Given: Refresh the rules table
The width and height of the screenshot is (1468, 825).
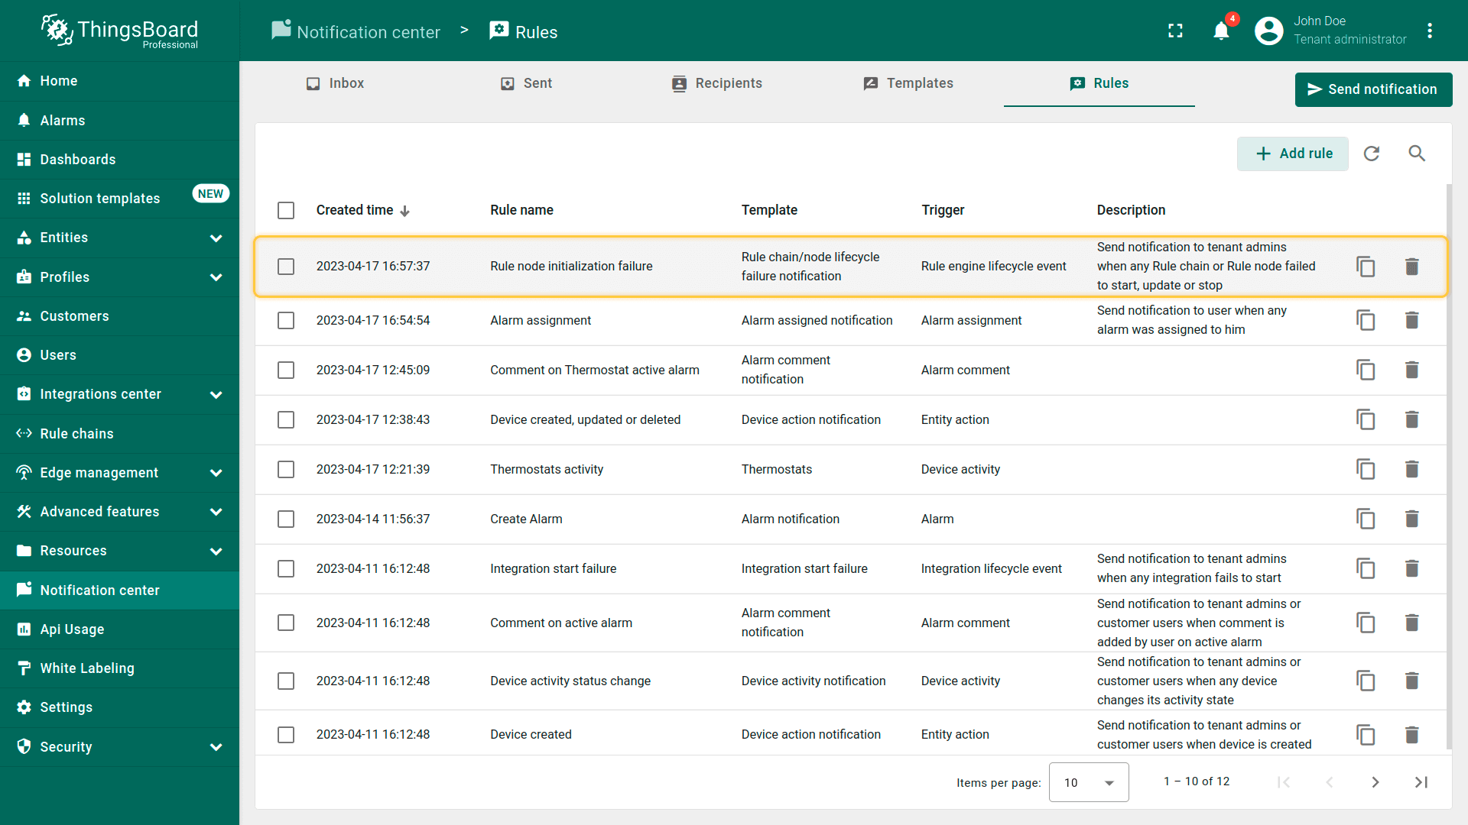Looking at the screenshot, I should [1372, 154].
